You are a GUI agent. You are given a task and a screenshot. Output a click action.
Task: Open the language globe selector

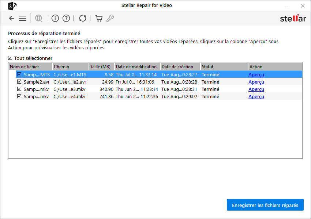click(38, 18)
